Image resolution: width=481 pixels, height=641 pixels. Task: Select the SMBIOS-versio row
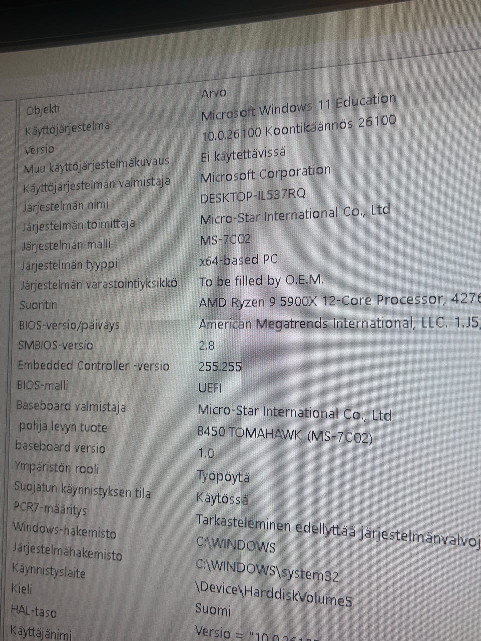56,345
